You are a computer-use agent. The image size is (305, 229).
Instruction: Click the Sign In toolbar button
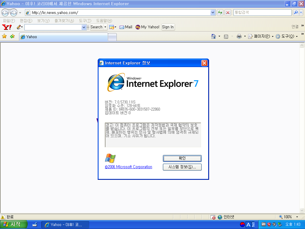[168, 27]
